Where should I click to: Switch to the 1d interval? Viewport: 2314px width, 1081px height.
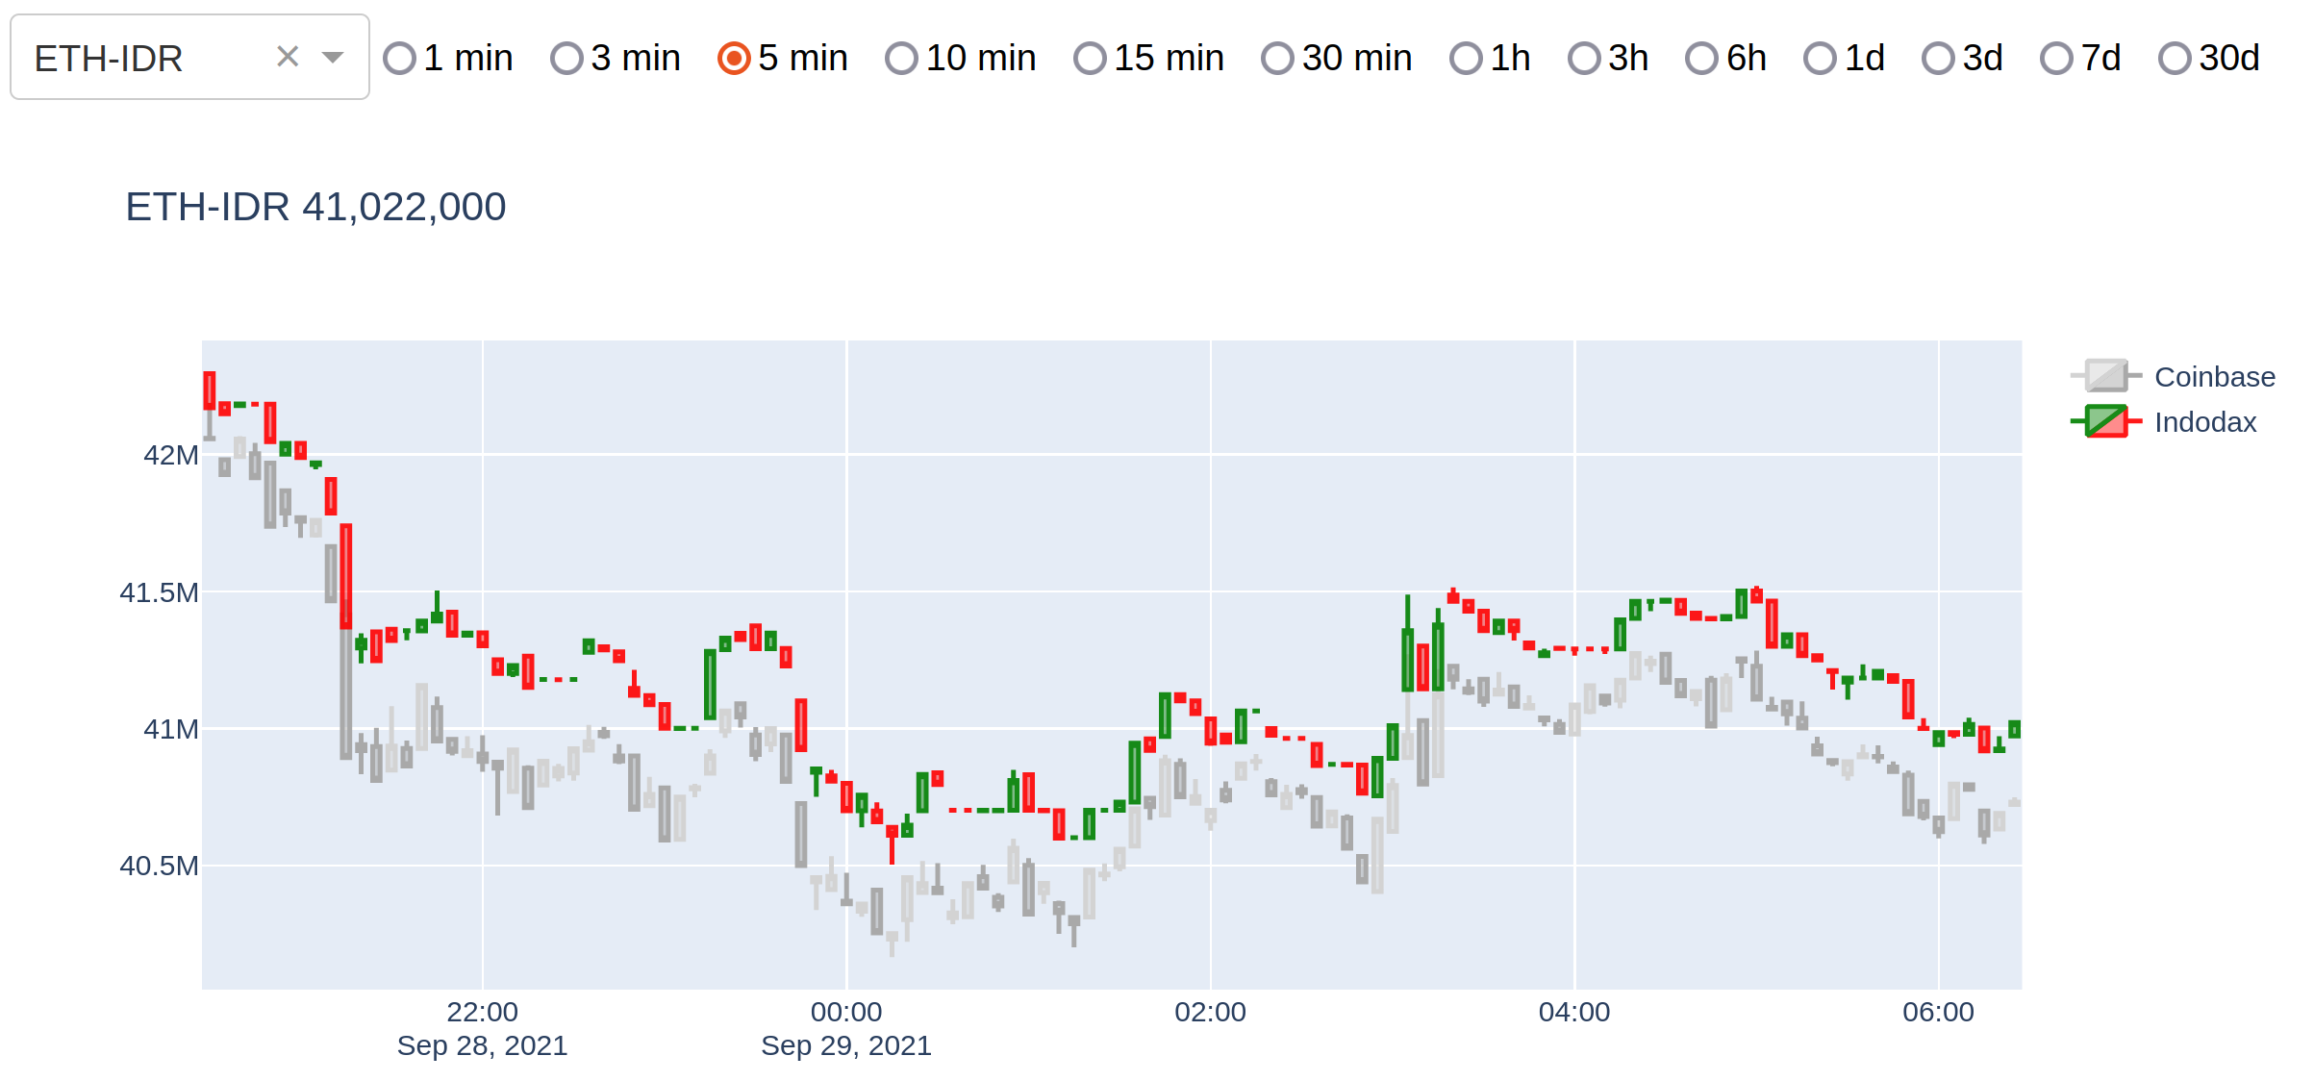(1820, 59)
